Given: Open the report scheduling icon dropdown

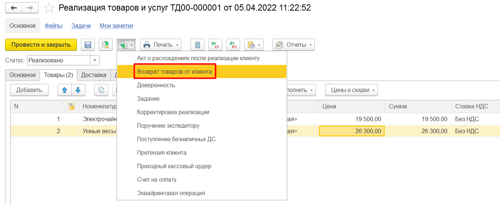Looking at the screenshot, I should pyautogui.click(x=254, y=45).
